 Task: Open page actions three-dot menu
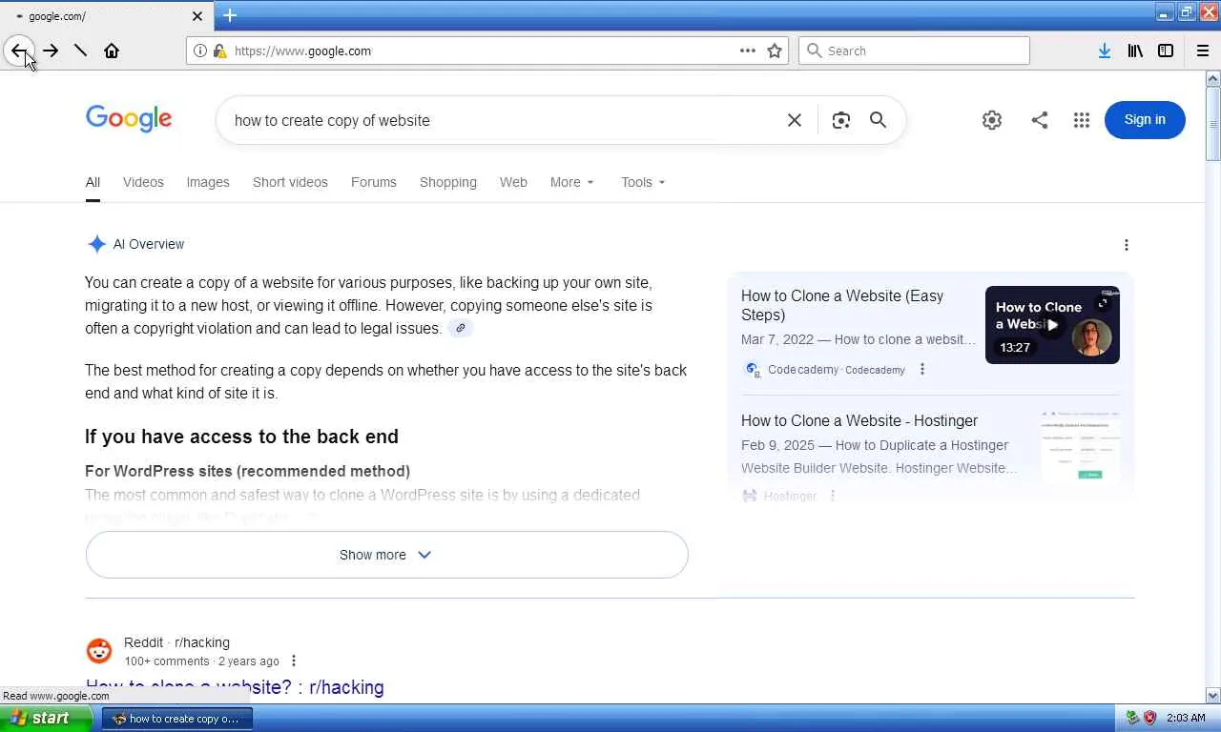(x=748, y=51)
